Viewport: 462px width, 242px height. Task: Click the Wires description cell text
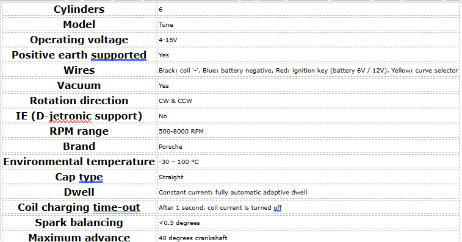(x=308, y=70)
